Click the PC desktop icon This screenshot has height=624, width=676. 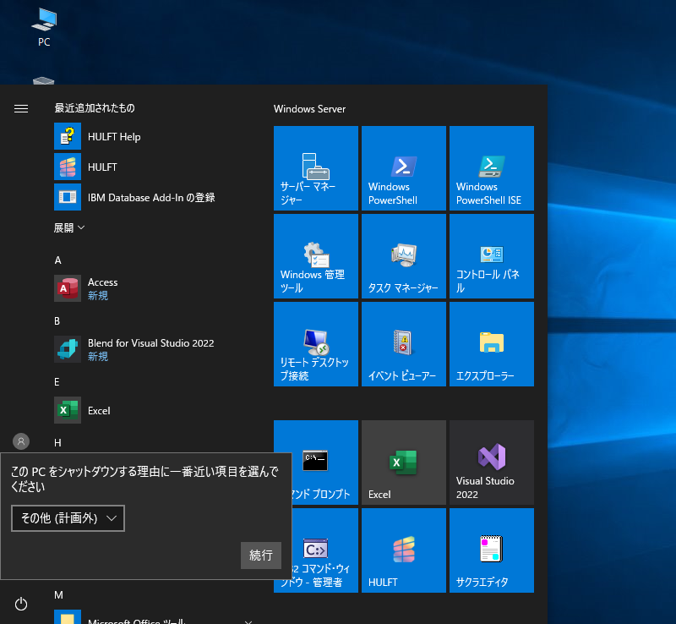tap(44, 27)
